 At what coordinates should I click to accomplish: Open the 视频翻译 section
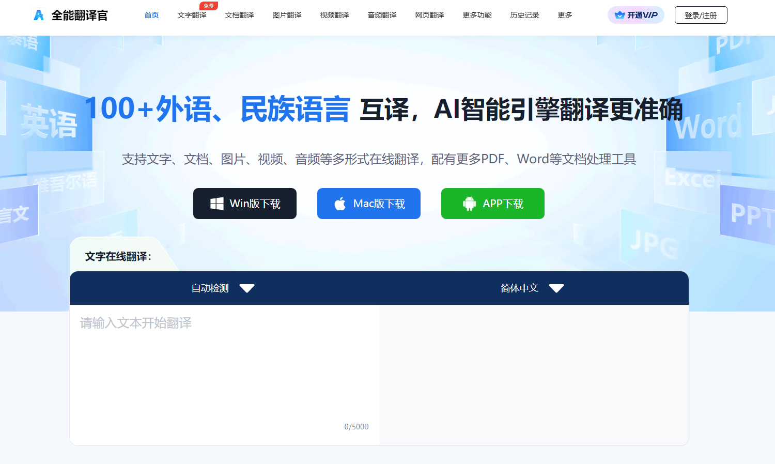pyautogui.click(x=334, y=15)
